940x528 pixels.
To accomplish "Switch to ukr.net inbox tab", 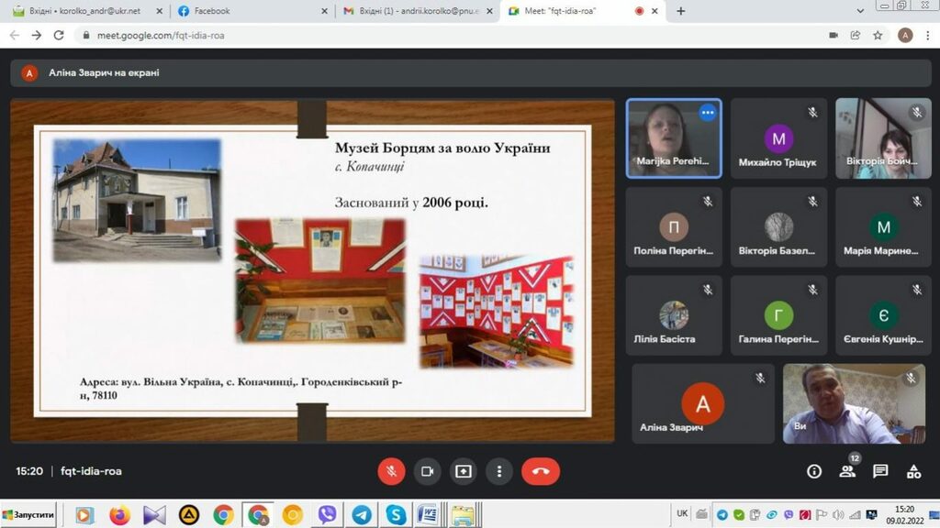I will click(83, 11).
